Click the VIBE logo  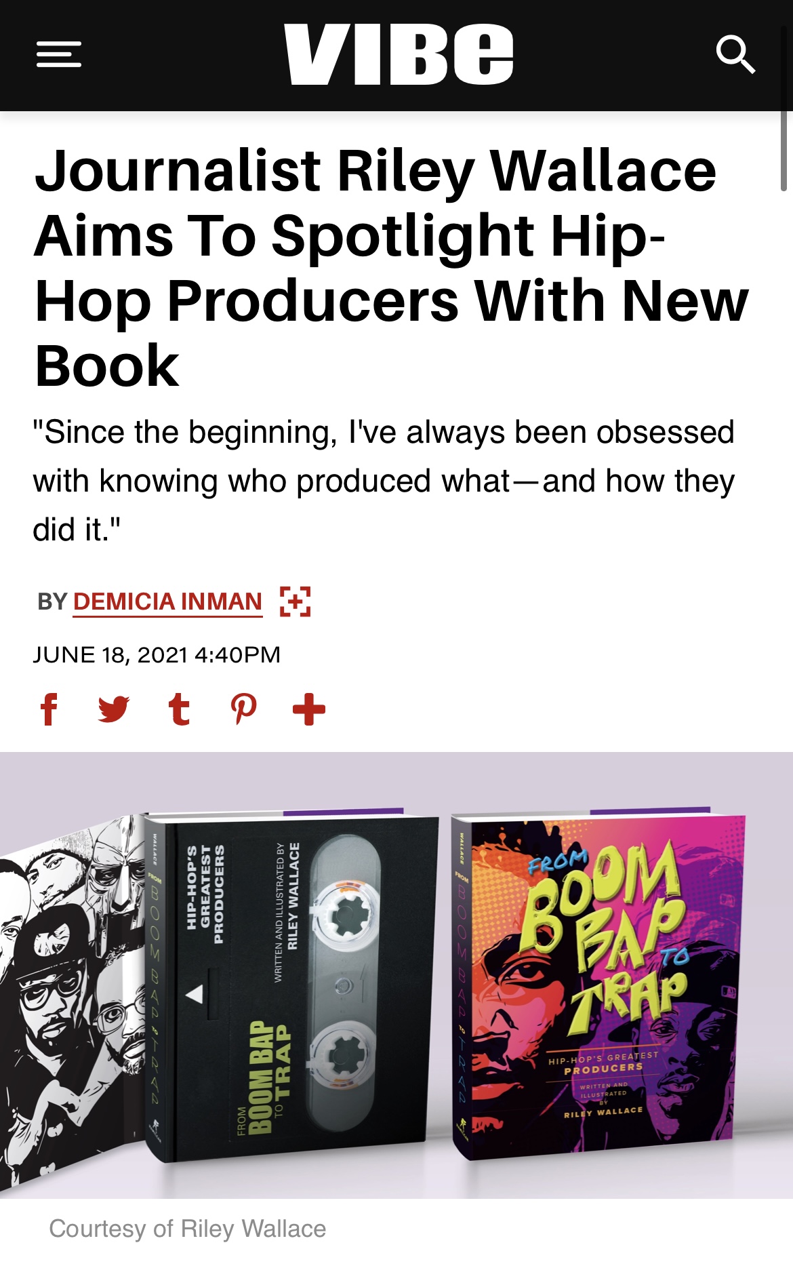click(398, 54)
